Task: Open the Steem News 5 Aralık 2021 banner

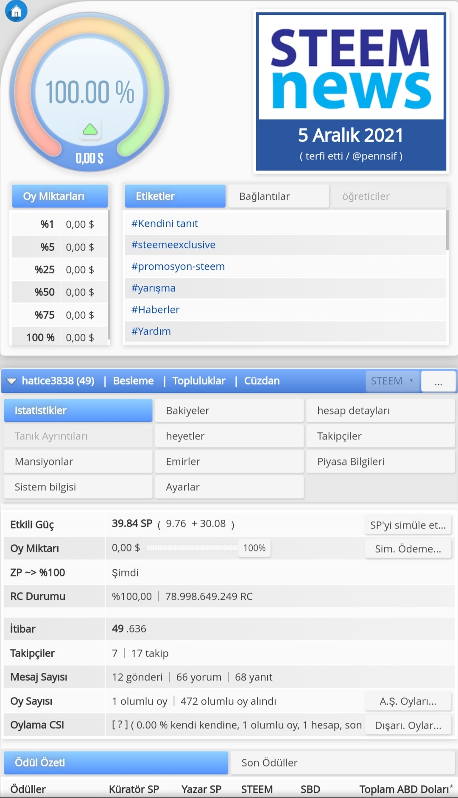Action: pos(351,92)
